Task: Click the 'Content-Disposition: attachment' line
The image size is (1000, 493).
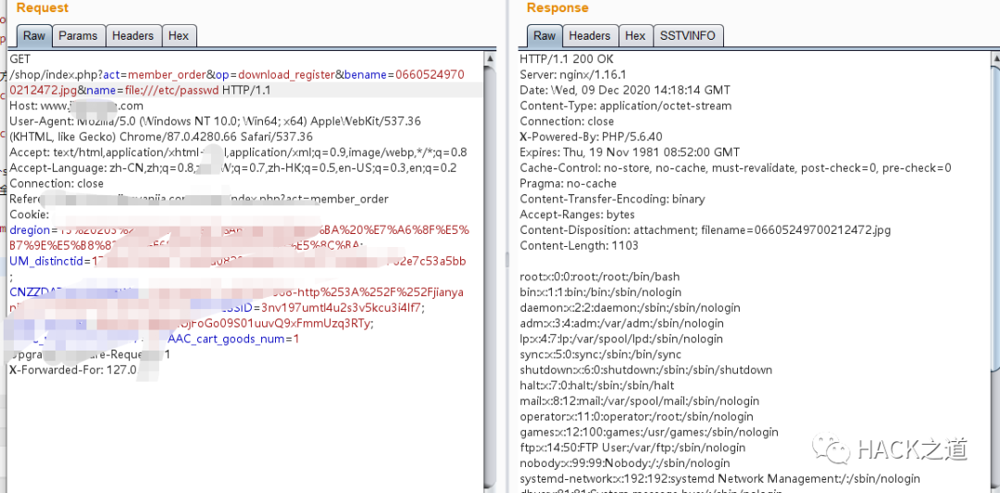Action: 706,230
